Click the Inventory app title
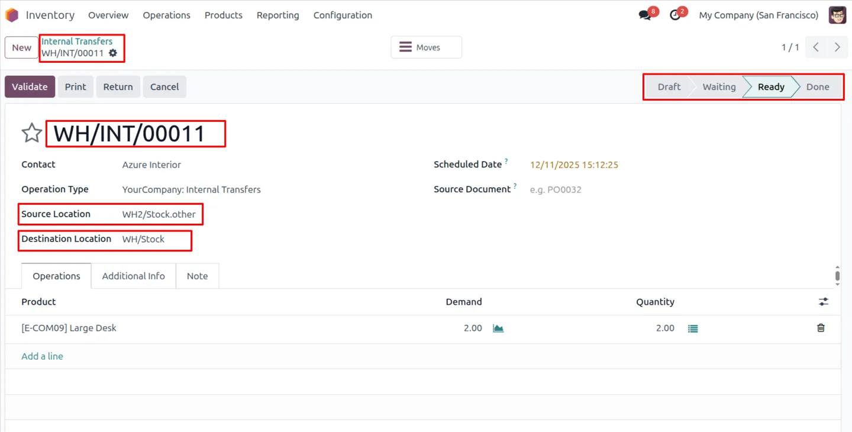The image size is (852, 432). pyautogui.click(x=50, y=15)
